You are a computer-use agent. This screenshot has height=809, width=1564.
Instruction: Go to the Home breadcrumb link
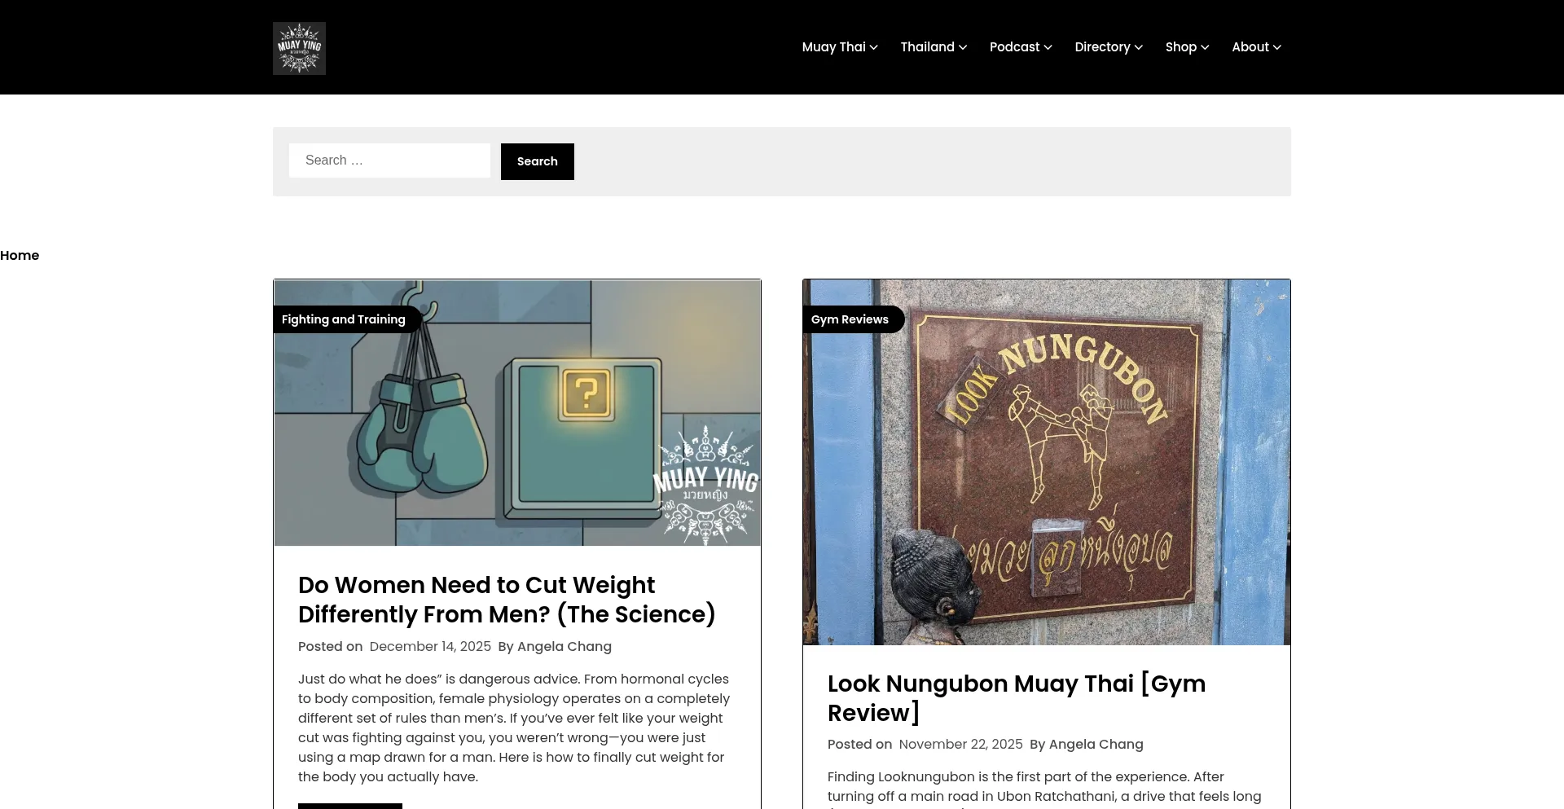pyautogui.click(x=20, y=255)
